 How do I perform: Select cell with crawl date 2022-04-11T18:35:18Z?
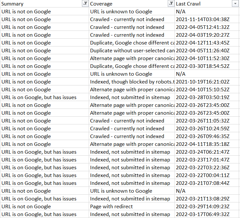tap(207, 144)
